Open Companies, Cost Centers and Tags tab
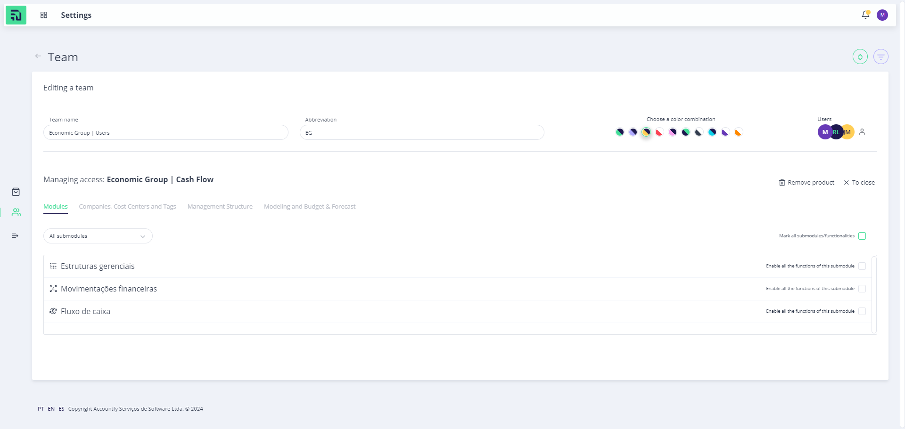Image resolution: width=905 pixels, height=429 pixels. click(127, 207)
